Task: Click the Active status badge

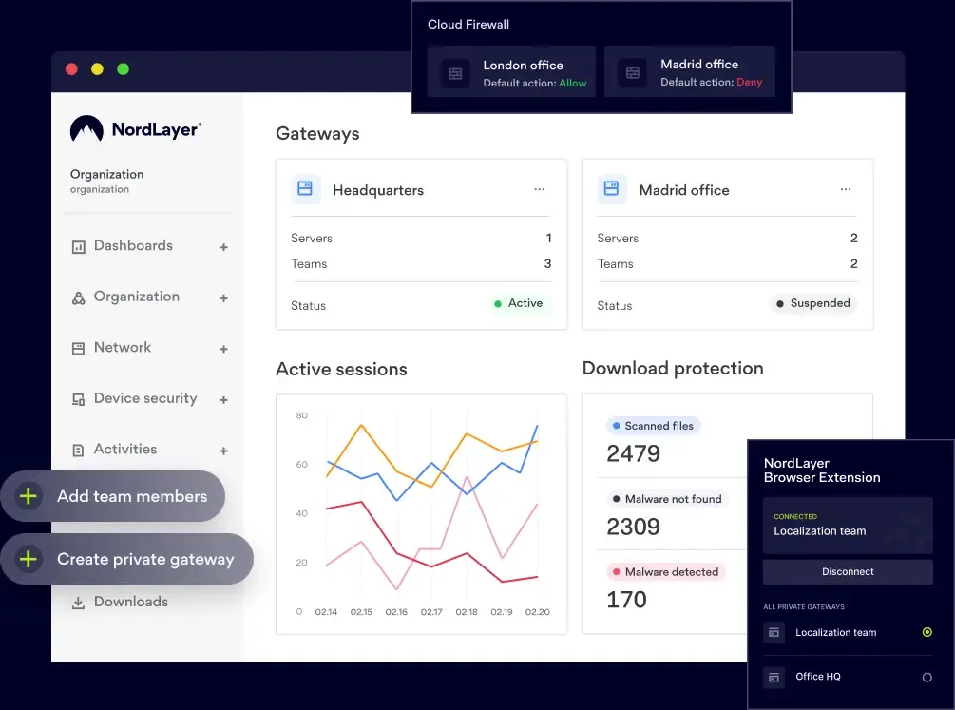Action: click(519, 303)
